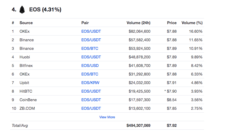237x138 pixels.
Task: Click the 2.75% volume share
Action: (197, 108)
